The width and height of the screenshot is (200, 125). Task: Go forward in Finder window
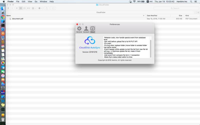coord(12,8)
